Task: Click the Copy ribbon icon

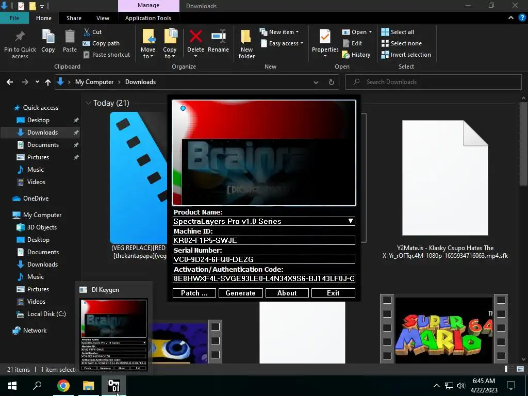Action: [48, 37]
